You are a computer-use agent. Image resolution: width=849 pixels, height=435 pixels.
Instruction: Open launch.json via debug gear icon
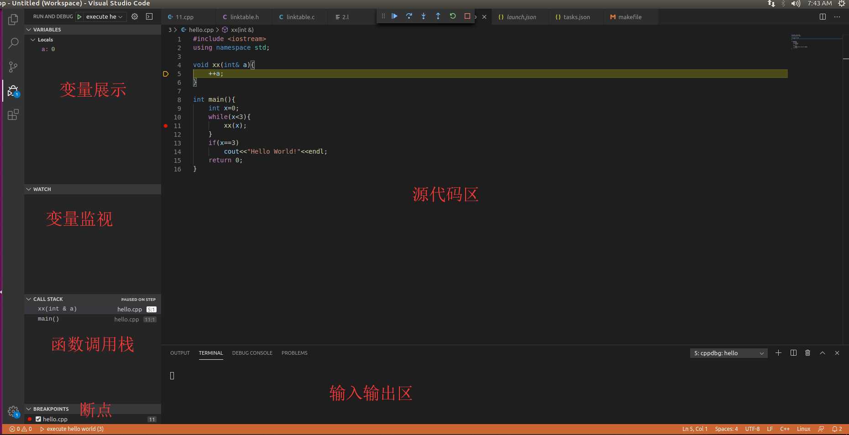tap(135, 16)
